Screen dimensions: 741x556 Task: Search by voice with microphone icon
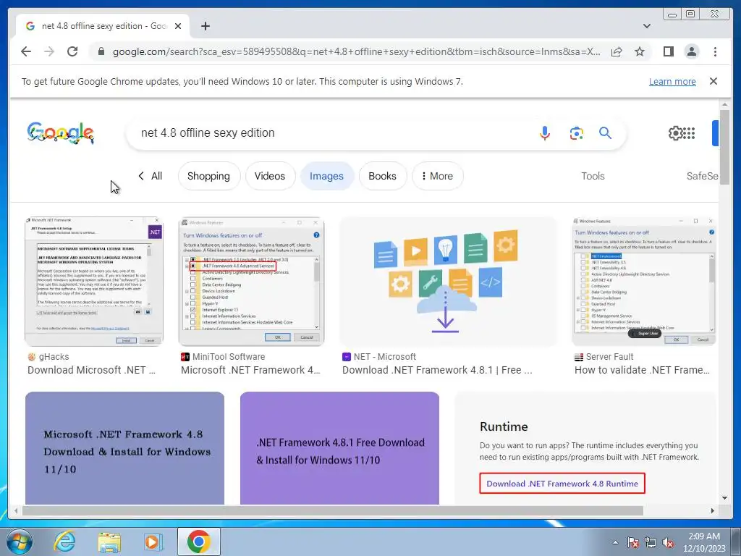(545, 133)
